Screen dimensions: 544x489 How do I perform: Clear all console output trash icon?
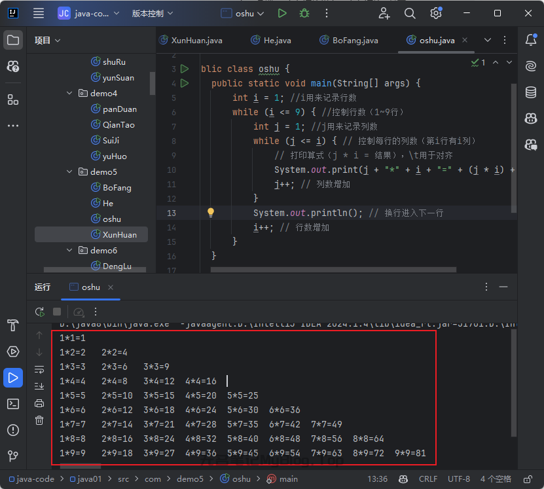click(x=39, y=420)
